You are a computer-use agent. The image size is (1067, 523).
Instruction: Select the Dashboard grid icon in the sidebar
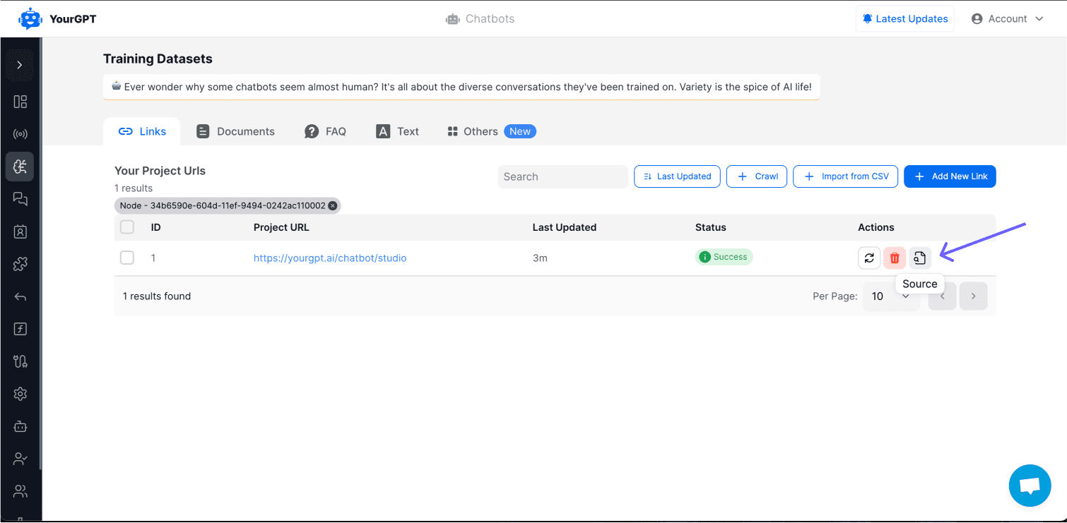coord(20,102)
